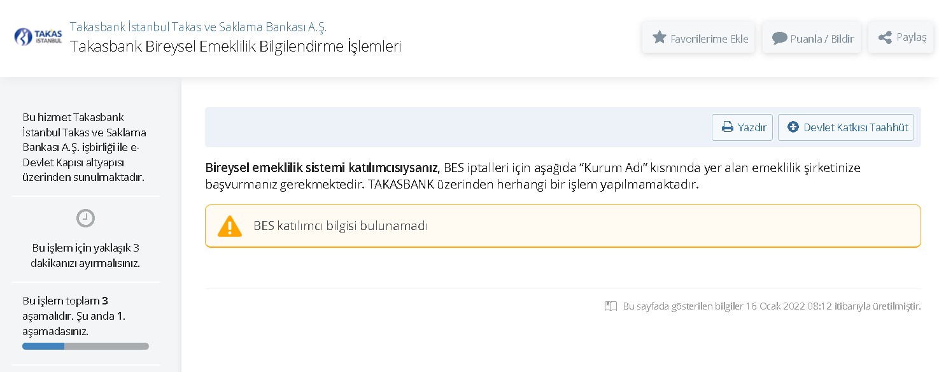Viewport: 939px width, 372px height.
Task: Click the Takasbank Istanbul logo
Action: tap(38, 37)
